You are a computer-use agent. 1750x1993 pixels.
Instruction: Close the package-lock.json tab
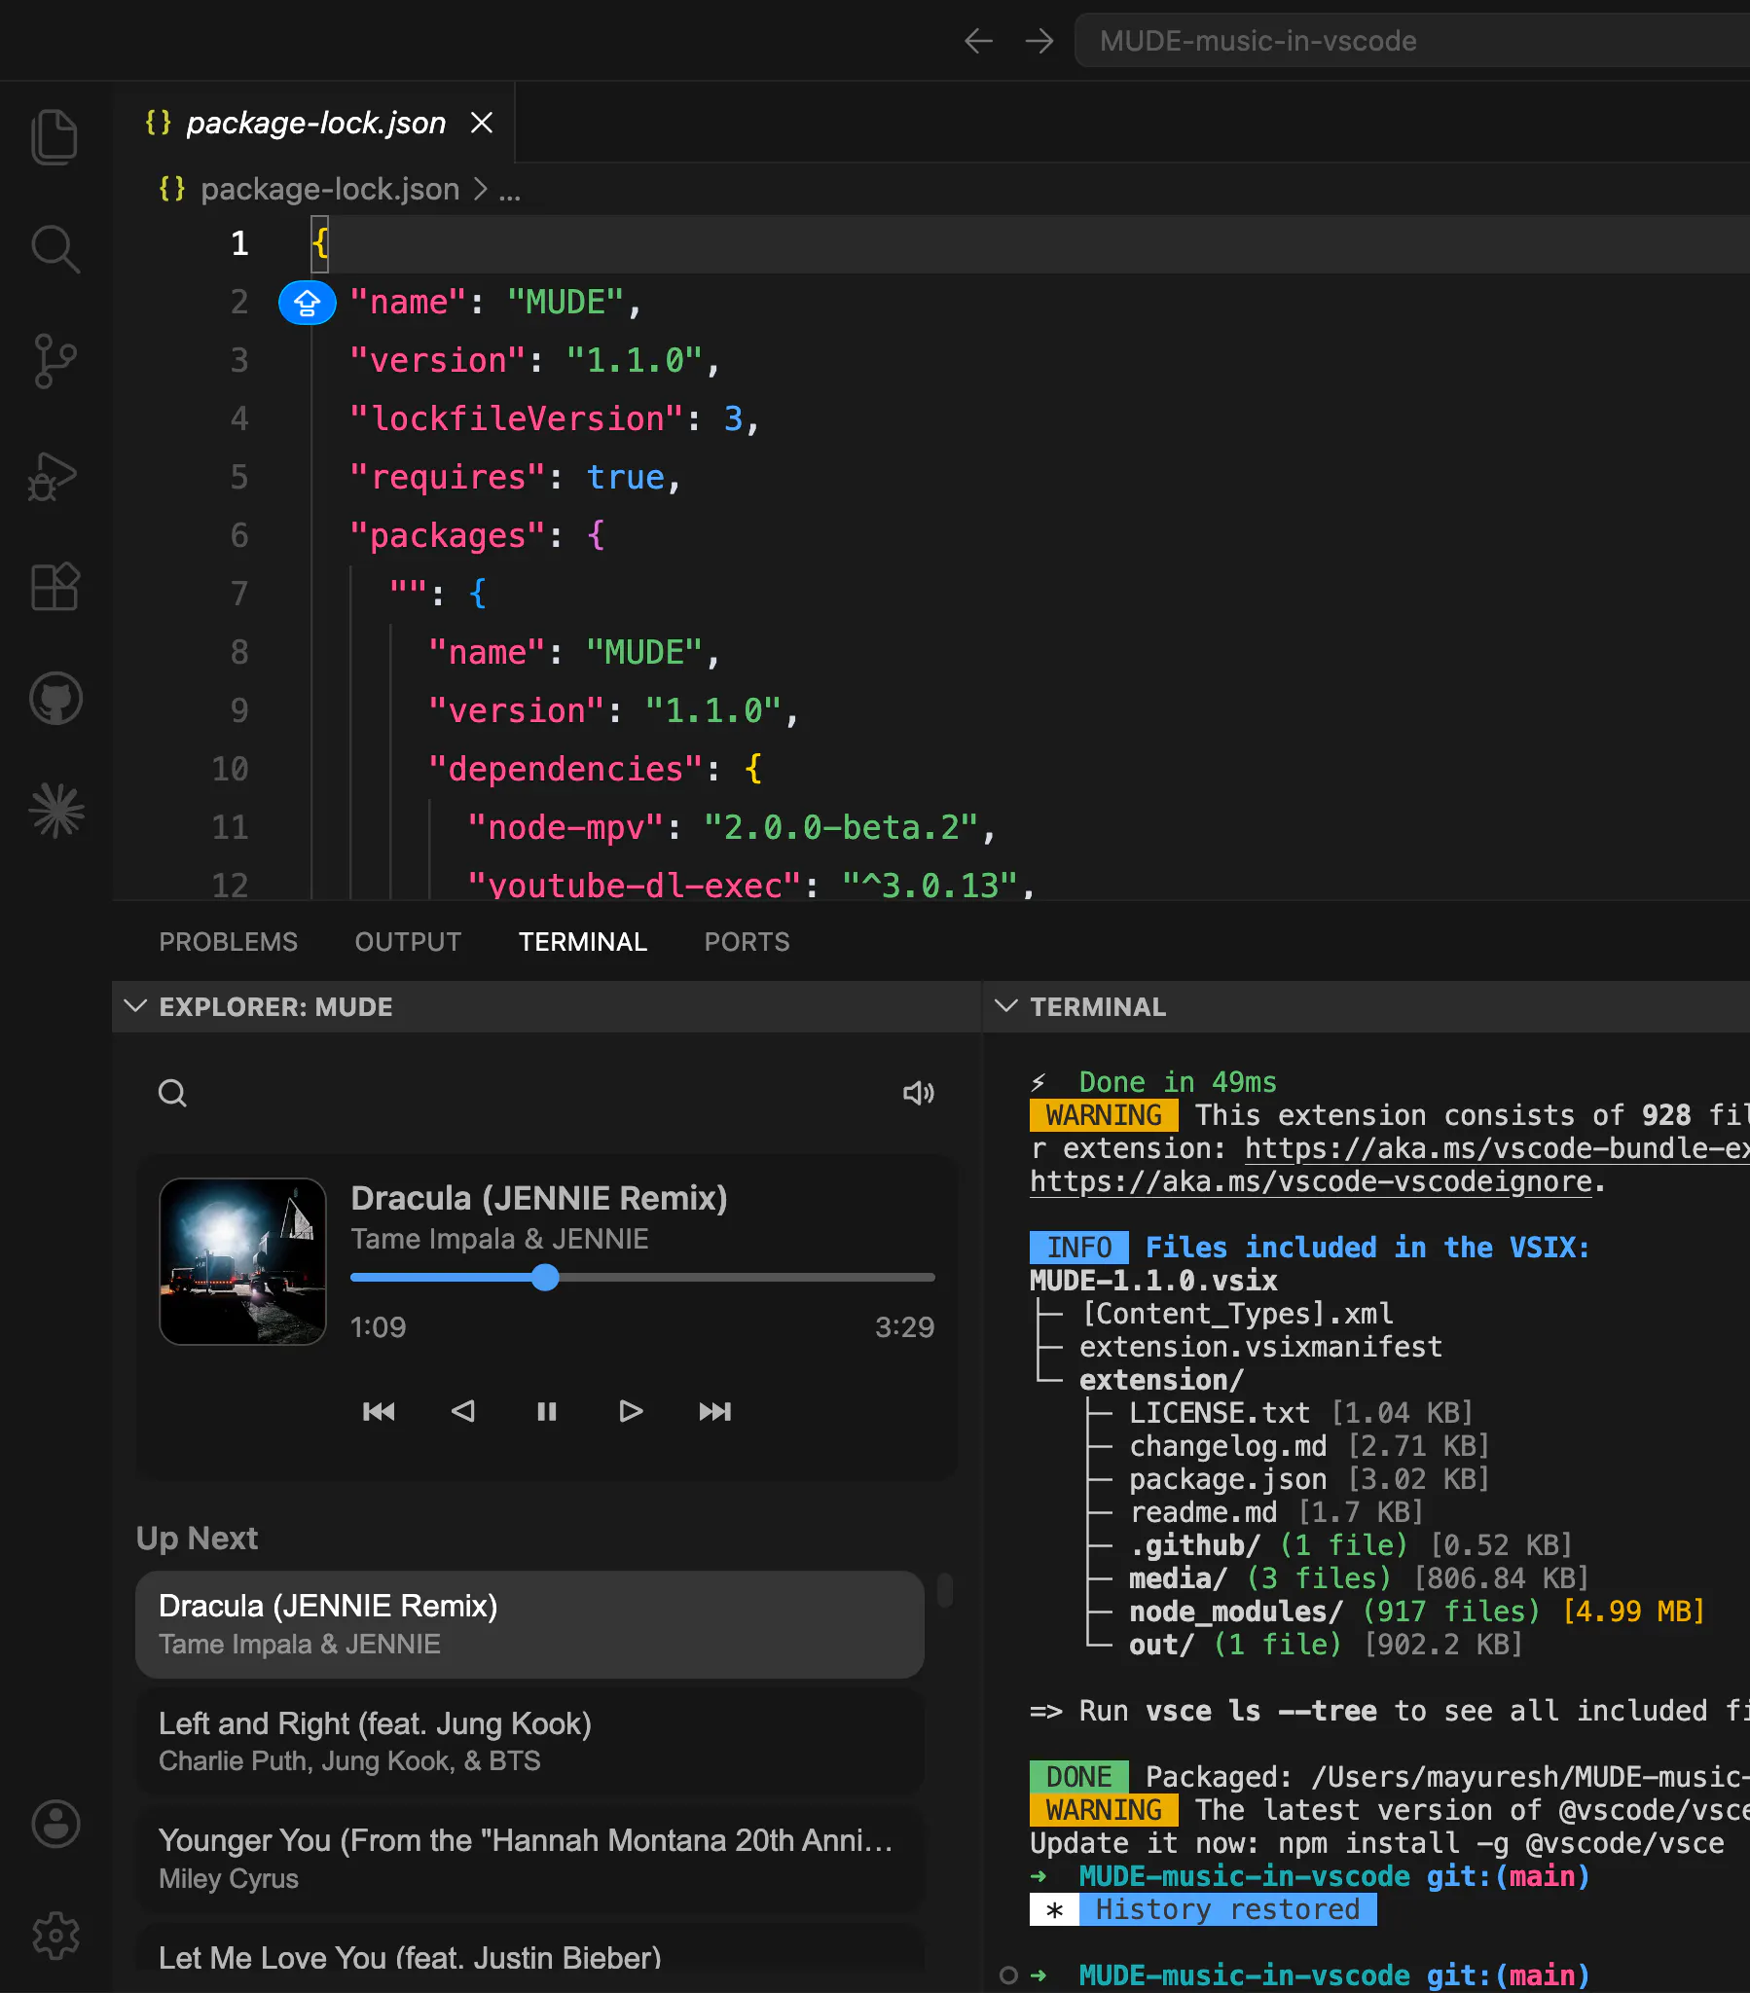[x=481, y=123]
